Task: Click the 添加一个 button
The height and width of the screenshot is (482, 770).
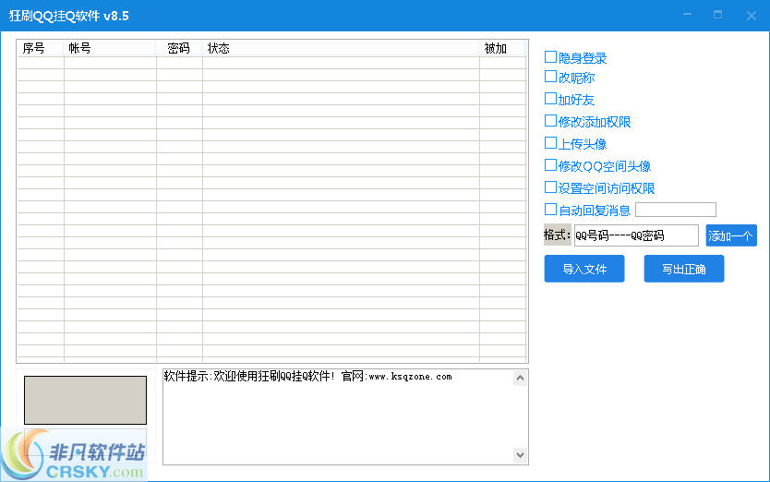Action: (x=731, y=235)
